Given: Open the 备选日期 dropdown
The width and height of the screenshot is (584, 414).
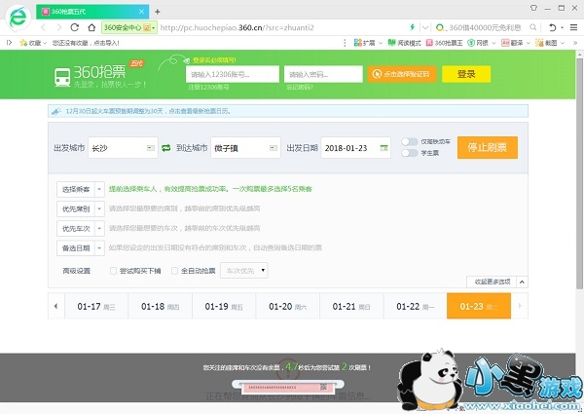Looking at the screenshot, I should click(x=81, y=248).
